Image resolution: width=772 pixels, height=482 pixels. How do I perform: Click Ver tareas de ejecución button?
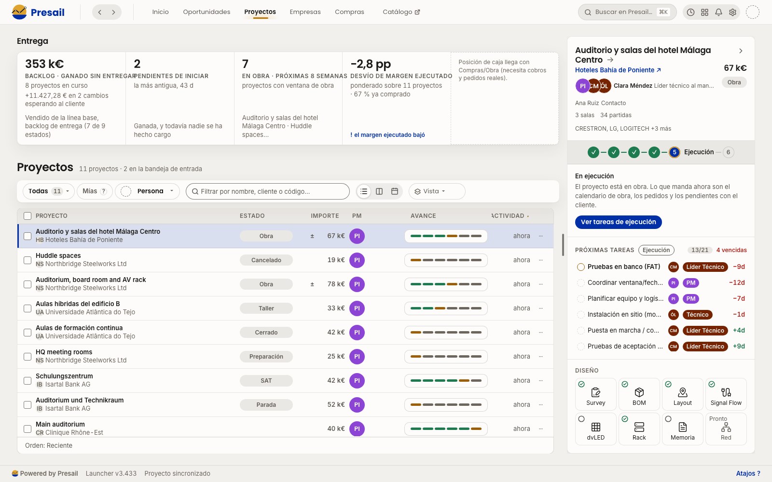pyautogui.click(x=618, y=222)
